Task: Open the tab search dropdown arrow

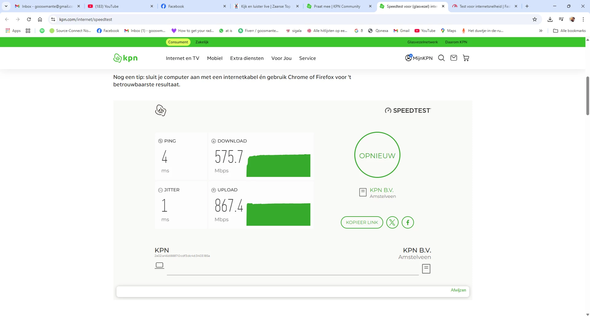Action: (6, 6)
